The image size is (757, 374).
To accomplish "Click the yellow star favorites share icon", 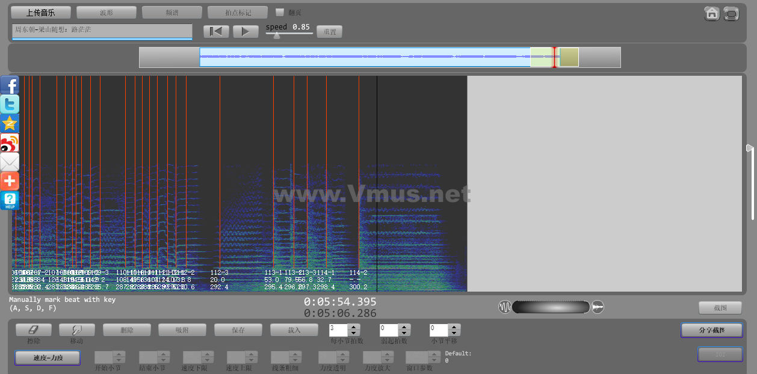I will click(10, 123).
